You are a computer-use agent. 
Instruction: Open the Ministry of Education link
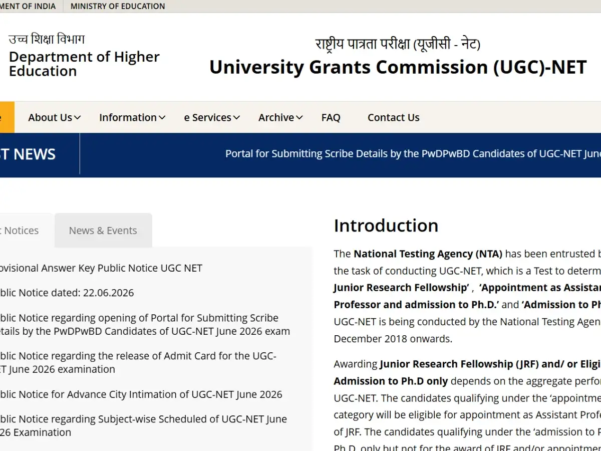point(118,7)
